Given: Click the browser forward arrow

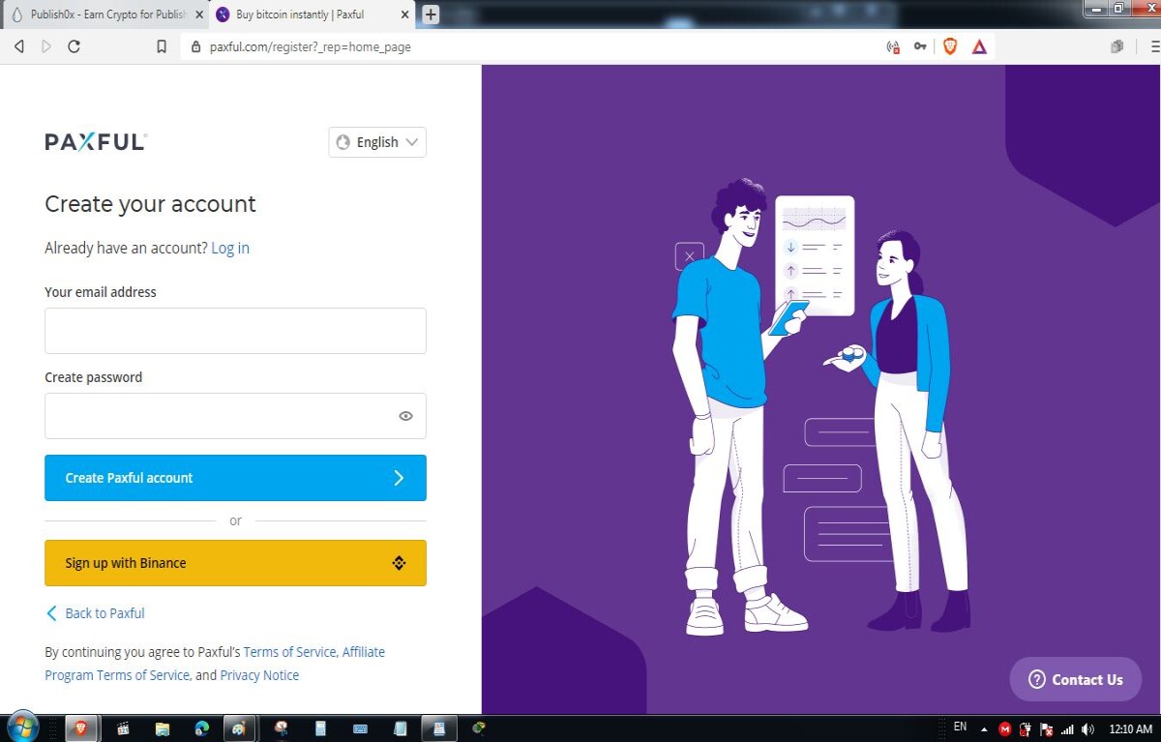Looking at the screenshot, I should click(46, 46).
